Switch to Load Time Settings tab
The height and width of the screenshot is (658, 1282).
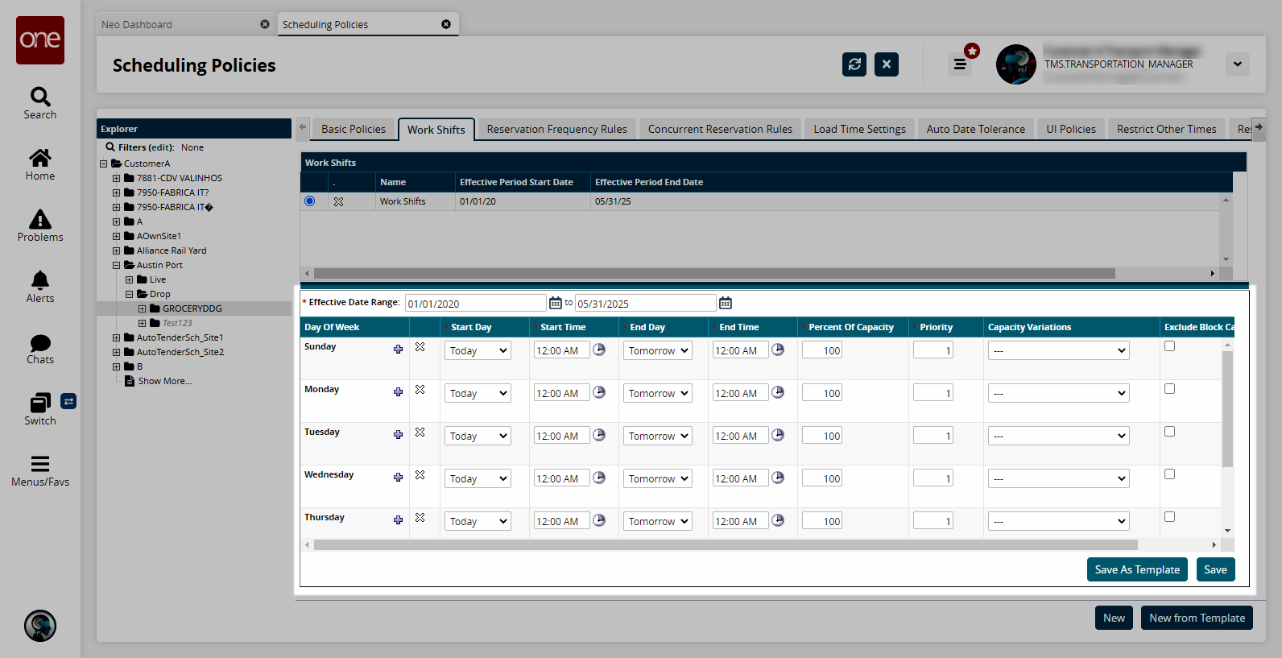point(859,129)
